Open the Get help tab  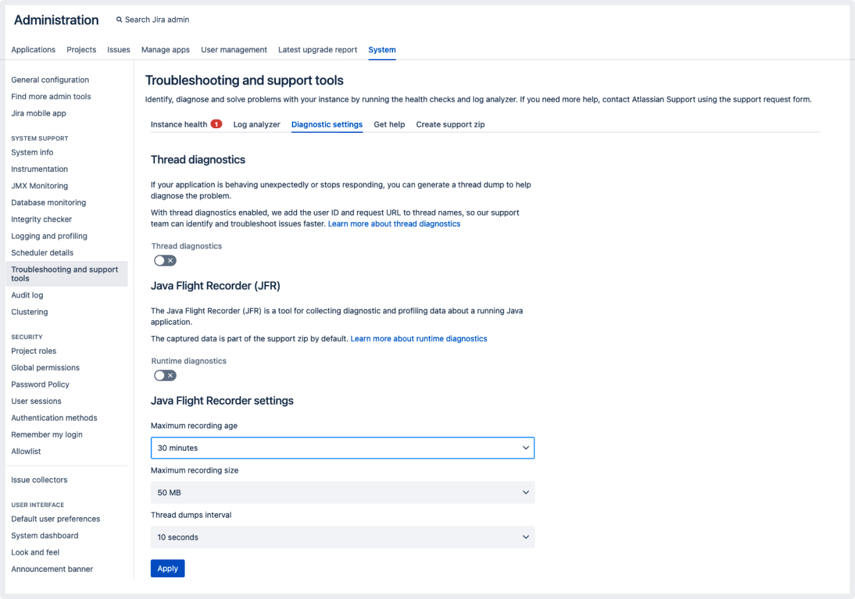(x=389, y=124)
